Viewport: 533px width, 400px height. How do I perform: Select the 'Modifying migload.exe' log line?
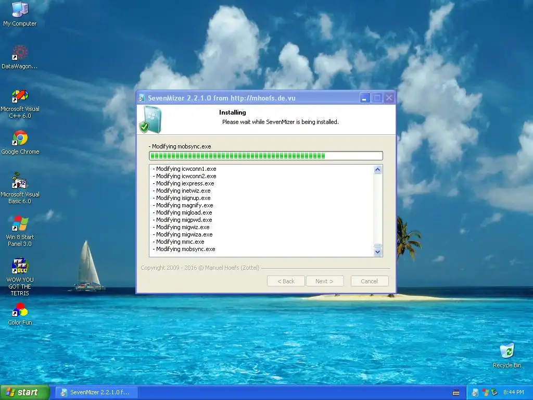pyautogui.click(x=183, y=213)
